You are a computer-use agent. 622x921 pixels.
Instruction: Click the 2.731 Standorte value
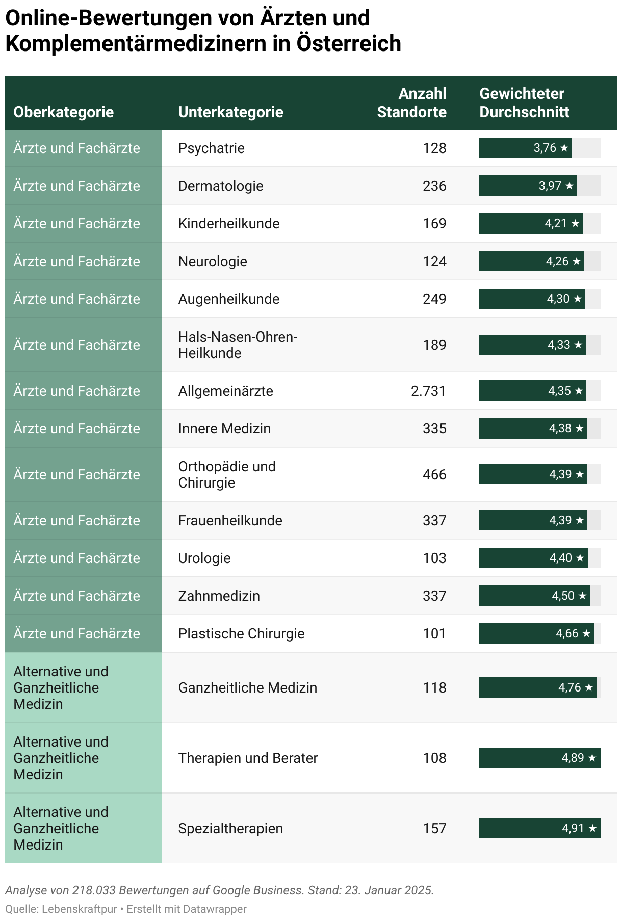tap(428, 391)
